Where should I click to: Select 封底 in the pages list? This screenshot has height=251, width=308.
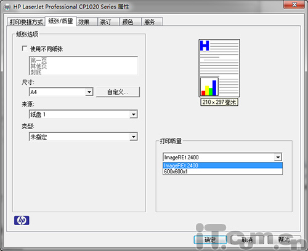[36, 72]
